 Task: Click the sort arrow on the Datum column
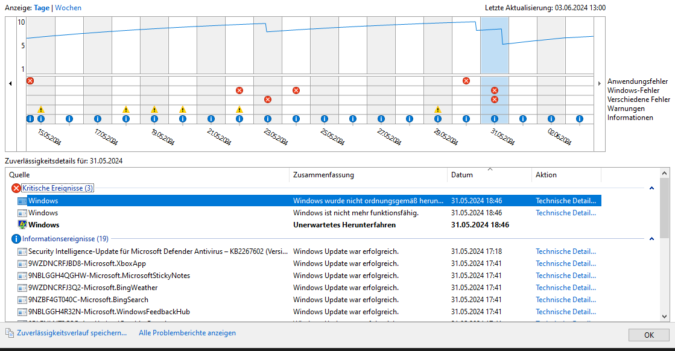489,170
